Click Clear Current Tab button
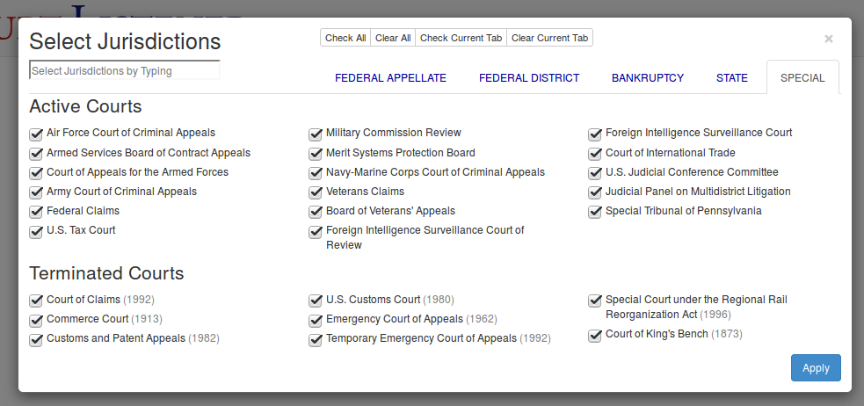The image size is (864, 406). 550,38
